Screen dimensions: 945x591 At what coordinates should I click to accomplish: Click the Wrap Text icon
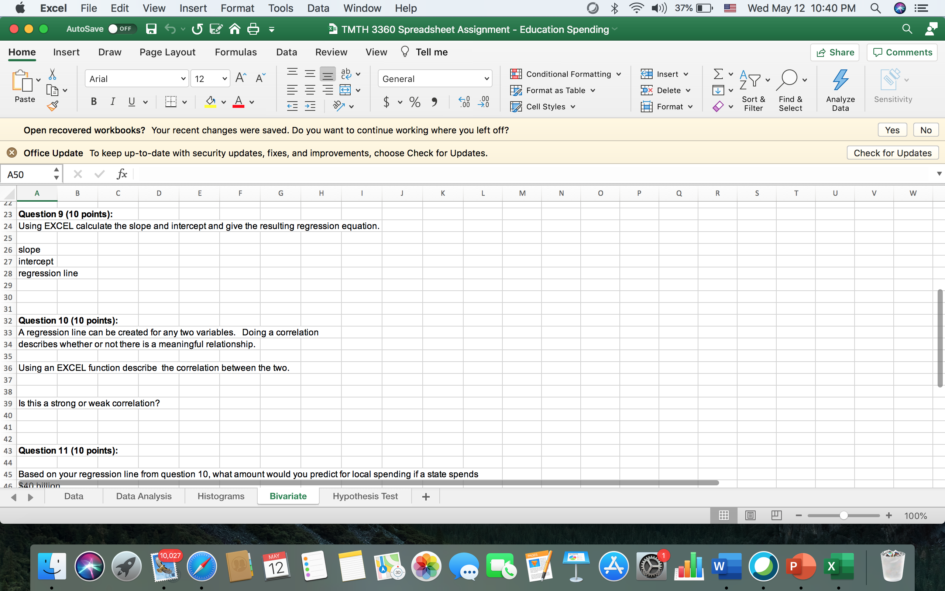coord(346,74)
